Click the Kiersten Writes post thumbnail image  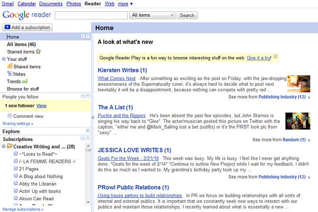tap(299, 84)
